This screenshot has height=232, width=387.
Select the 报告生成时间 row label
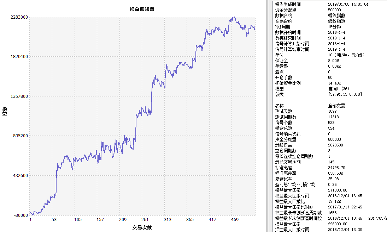(288, 4)
